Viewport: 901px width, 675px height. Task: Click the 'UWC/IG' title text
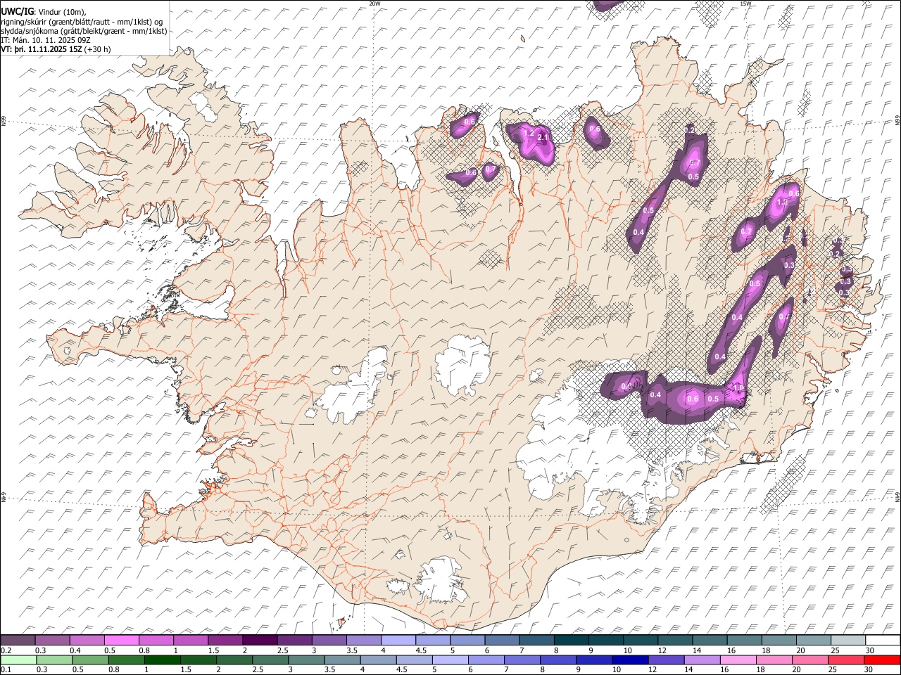click(16, 11)
